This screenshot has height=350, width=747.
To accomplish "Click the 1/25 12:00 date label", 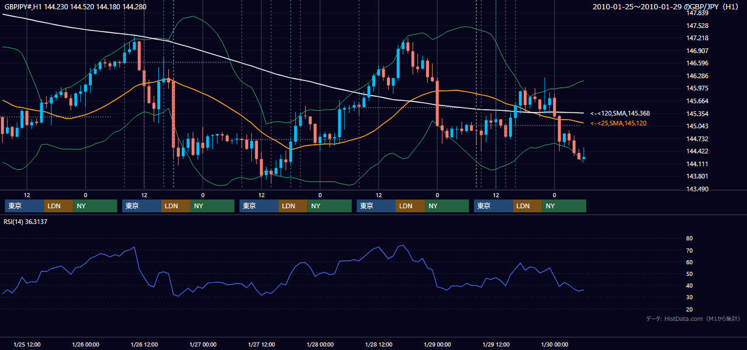I will coord(26,344).
